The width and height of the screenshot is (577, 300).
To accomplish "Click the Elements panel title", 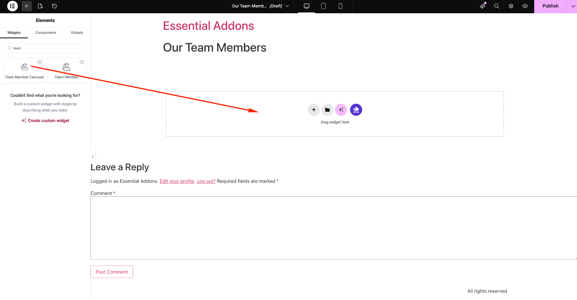I will [x=45, y=20].
